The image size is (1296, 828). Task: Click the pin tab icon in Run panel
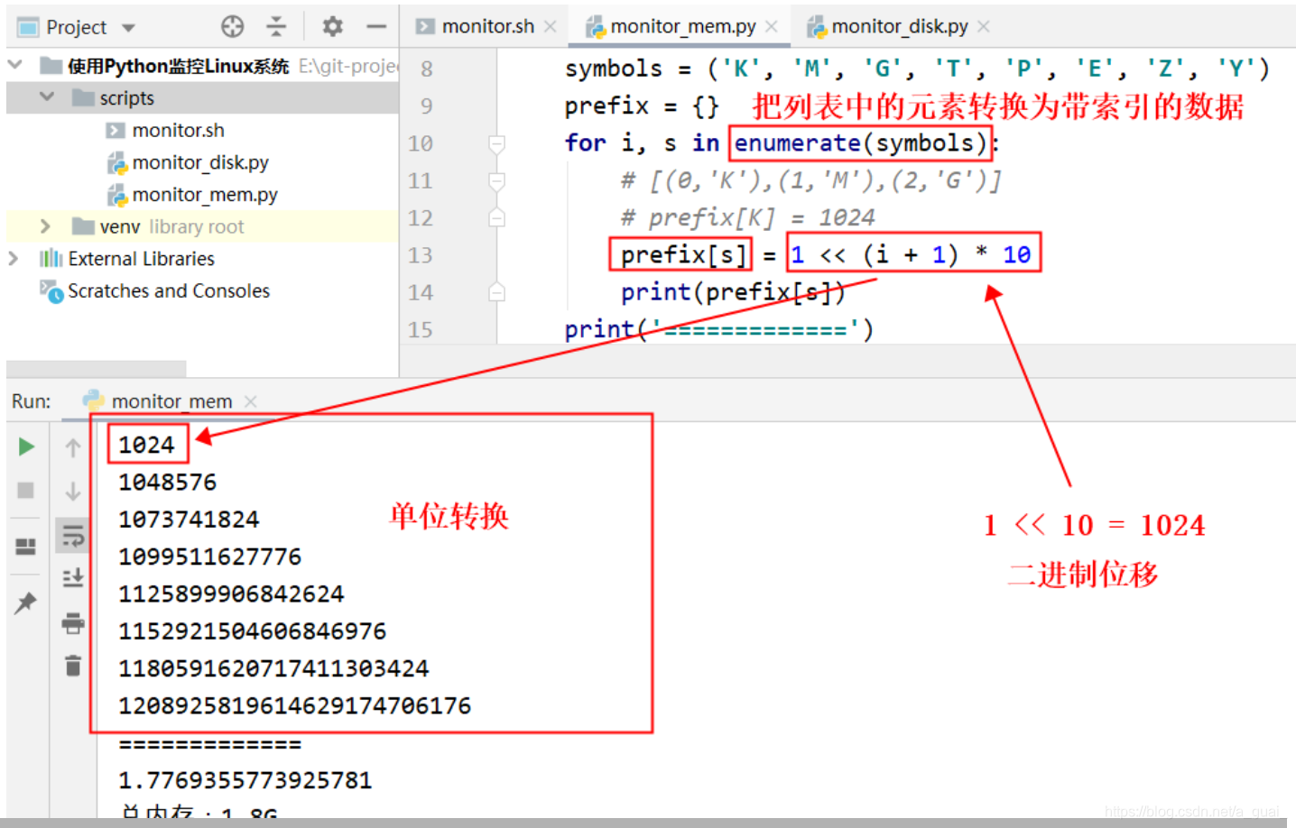(x=26, y=603)
